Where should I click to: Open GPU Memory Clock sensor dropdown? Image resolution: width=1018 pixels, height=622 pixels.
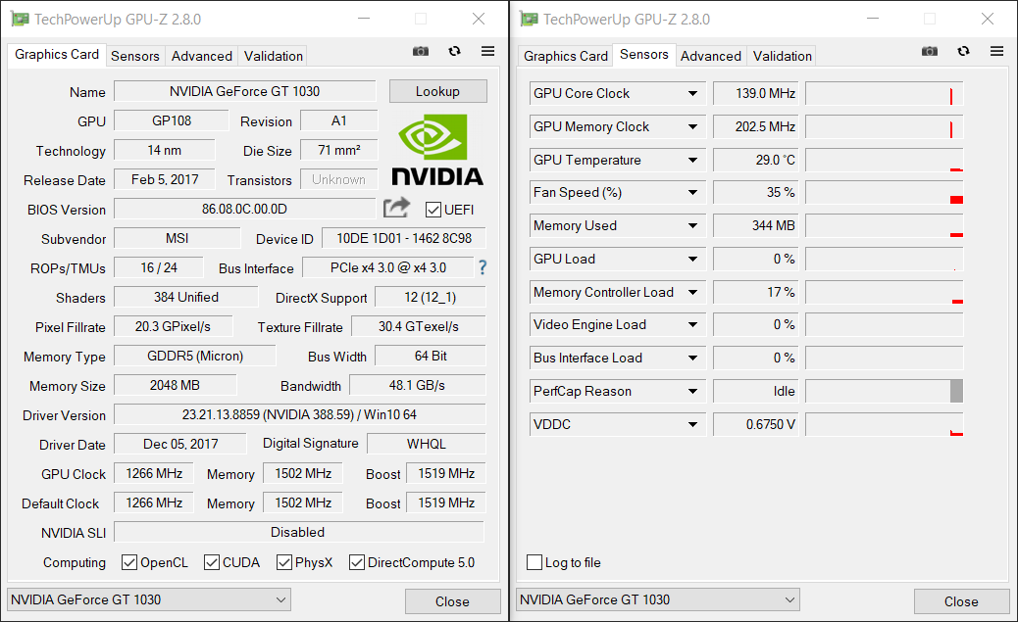(692, 126)
